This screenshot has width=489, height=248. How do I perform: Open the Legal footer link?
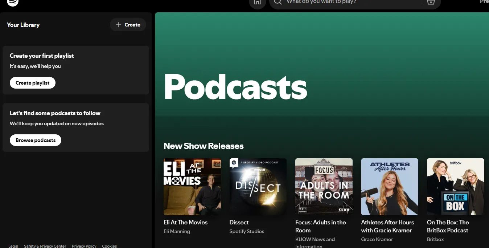[13, 246]
